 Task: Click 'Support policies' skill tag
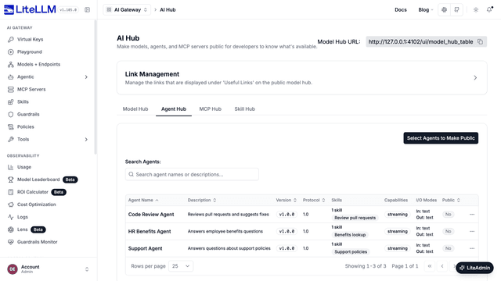[x=351, y=251]
